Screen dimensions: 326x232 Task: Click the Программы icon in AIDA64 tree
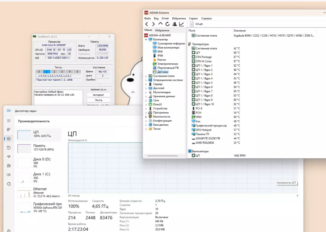coord(151,113)
